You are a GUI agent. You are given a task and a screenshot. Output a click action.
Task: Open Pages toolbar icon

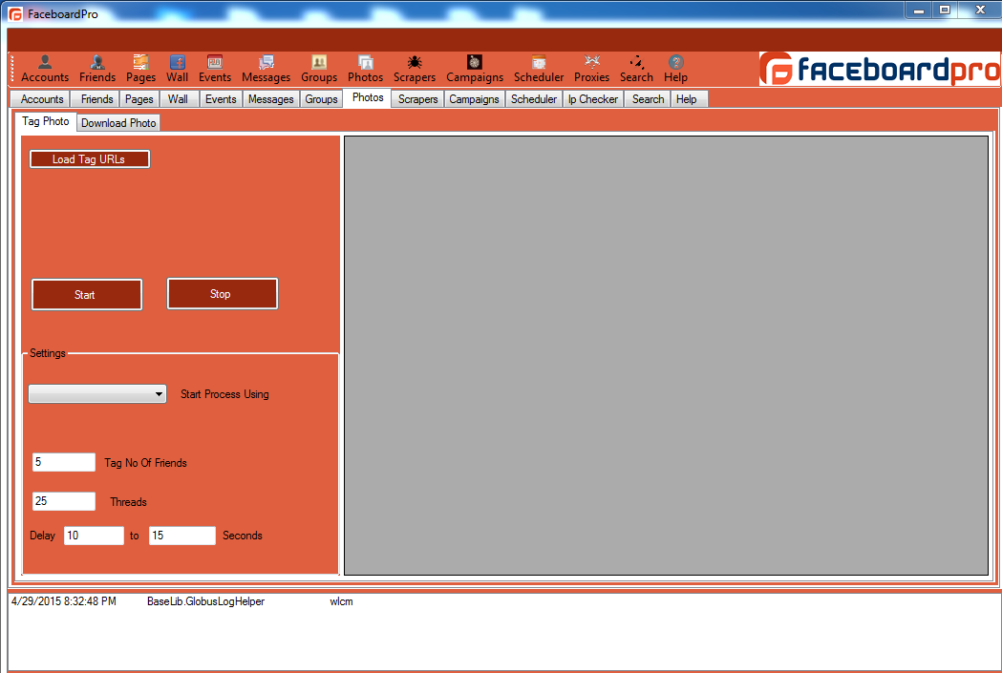point(140,69)
